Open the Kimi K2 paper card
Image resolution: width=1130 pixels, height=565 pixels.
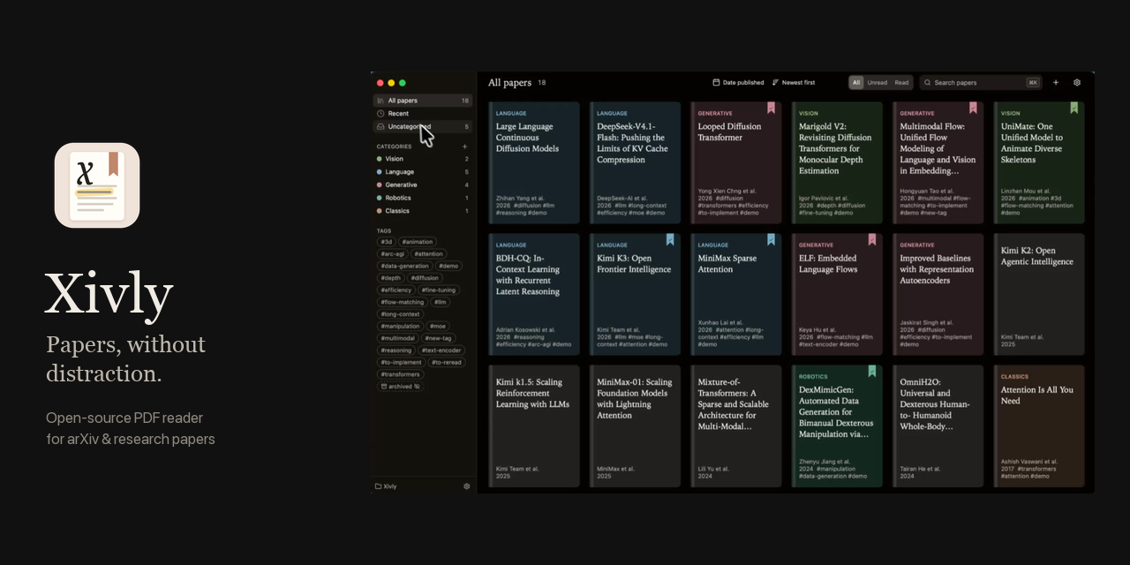[x=1039, y=294]
